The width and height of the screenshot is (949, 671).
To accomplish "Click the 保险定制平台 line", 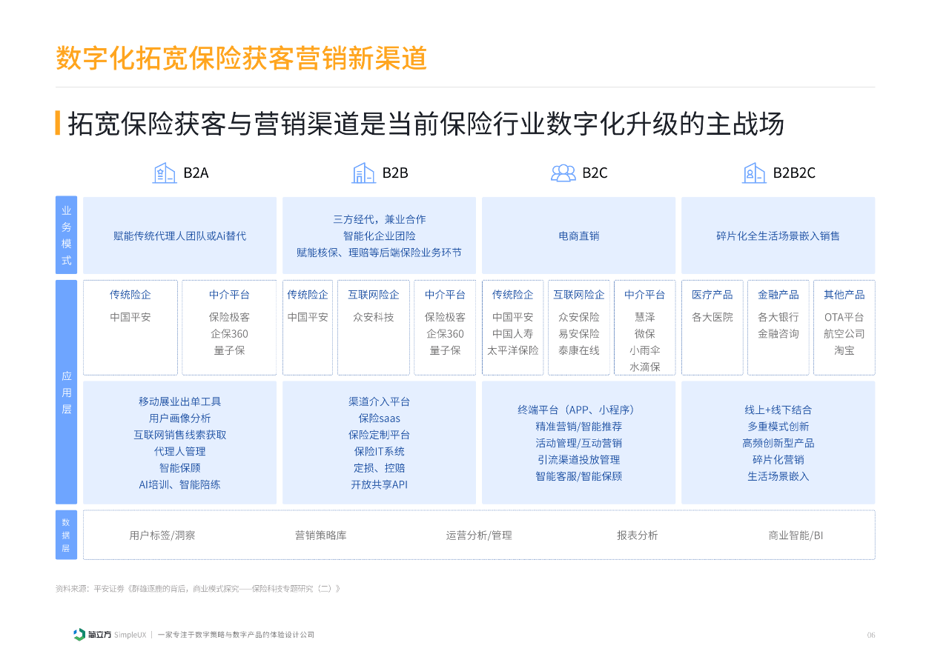I will [x=379, y=435].
